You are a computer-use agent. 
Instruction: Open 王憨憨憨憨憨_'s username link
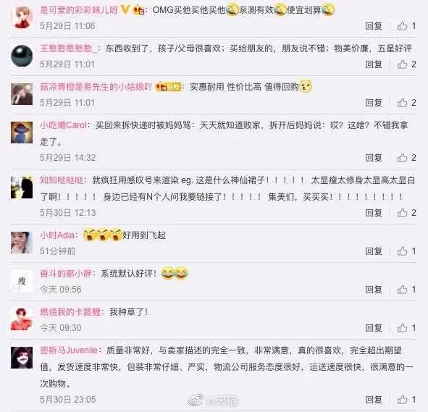[68, 49]
